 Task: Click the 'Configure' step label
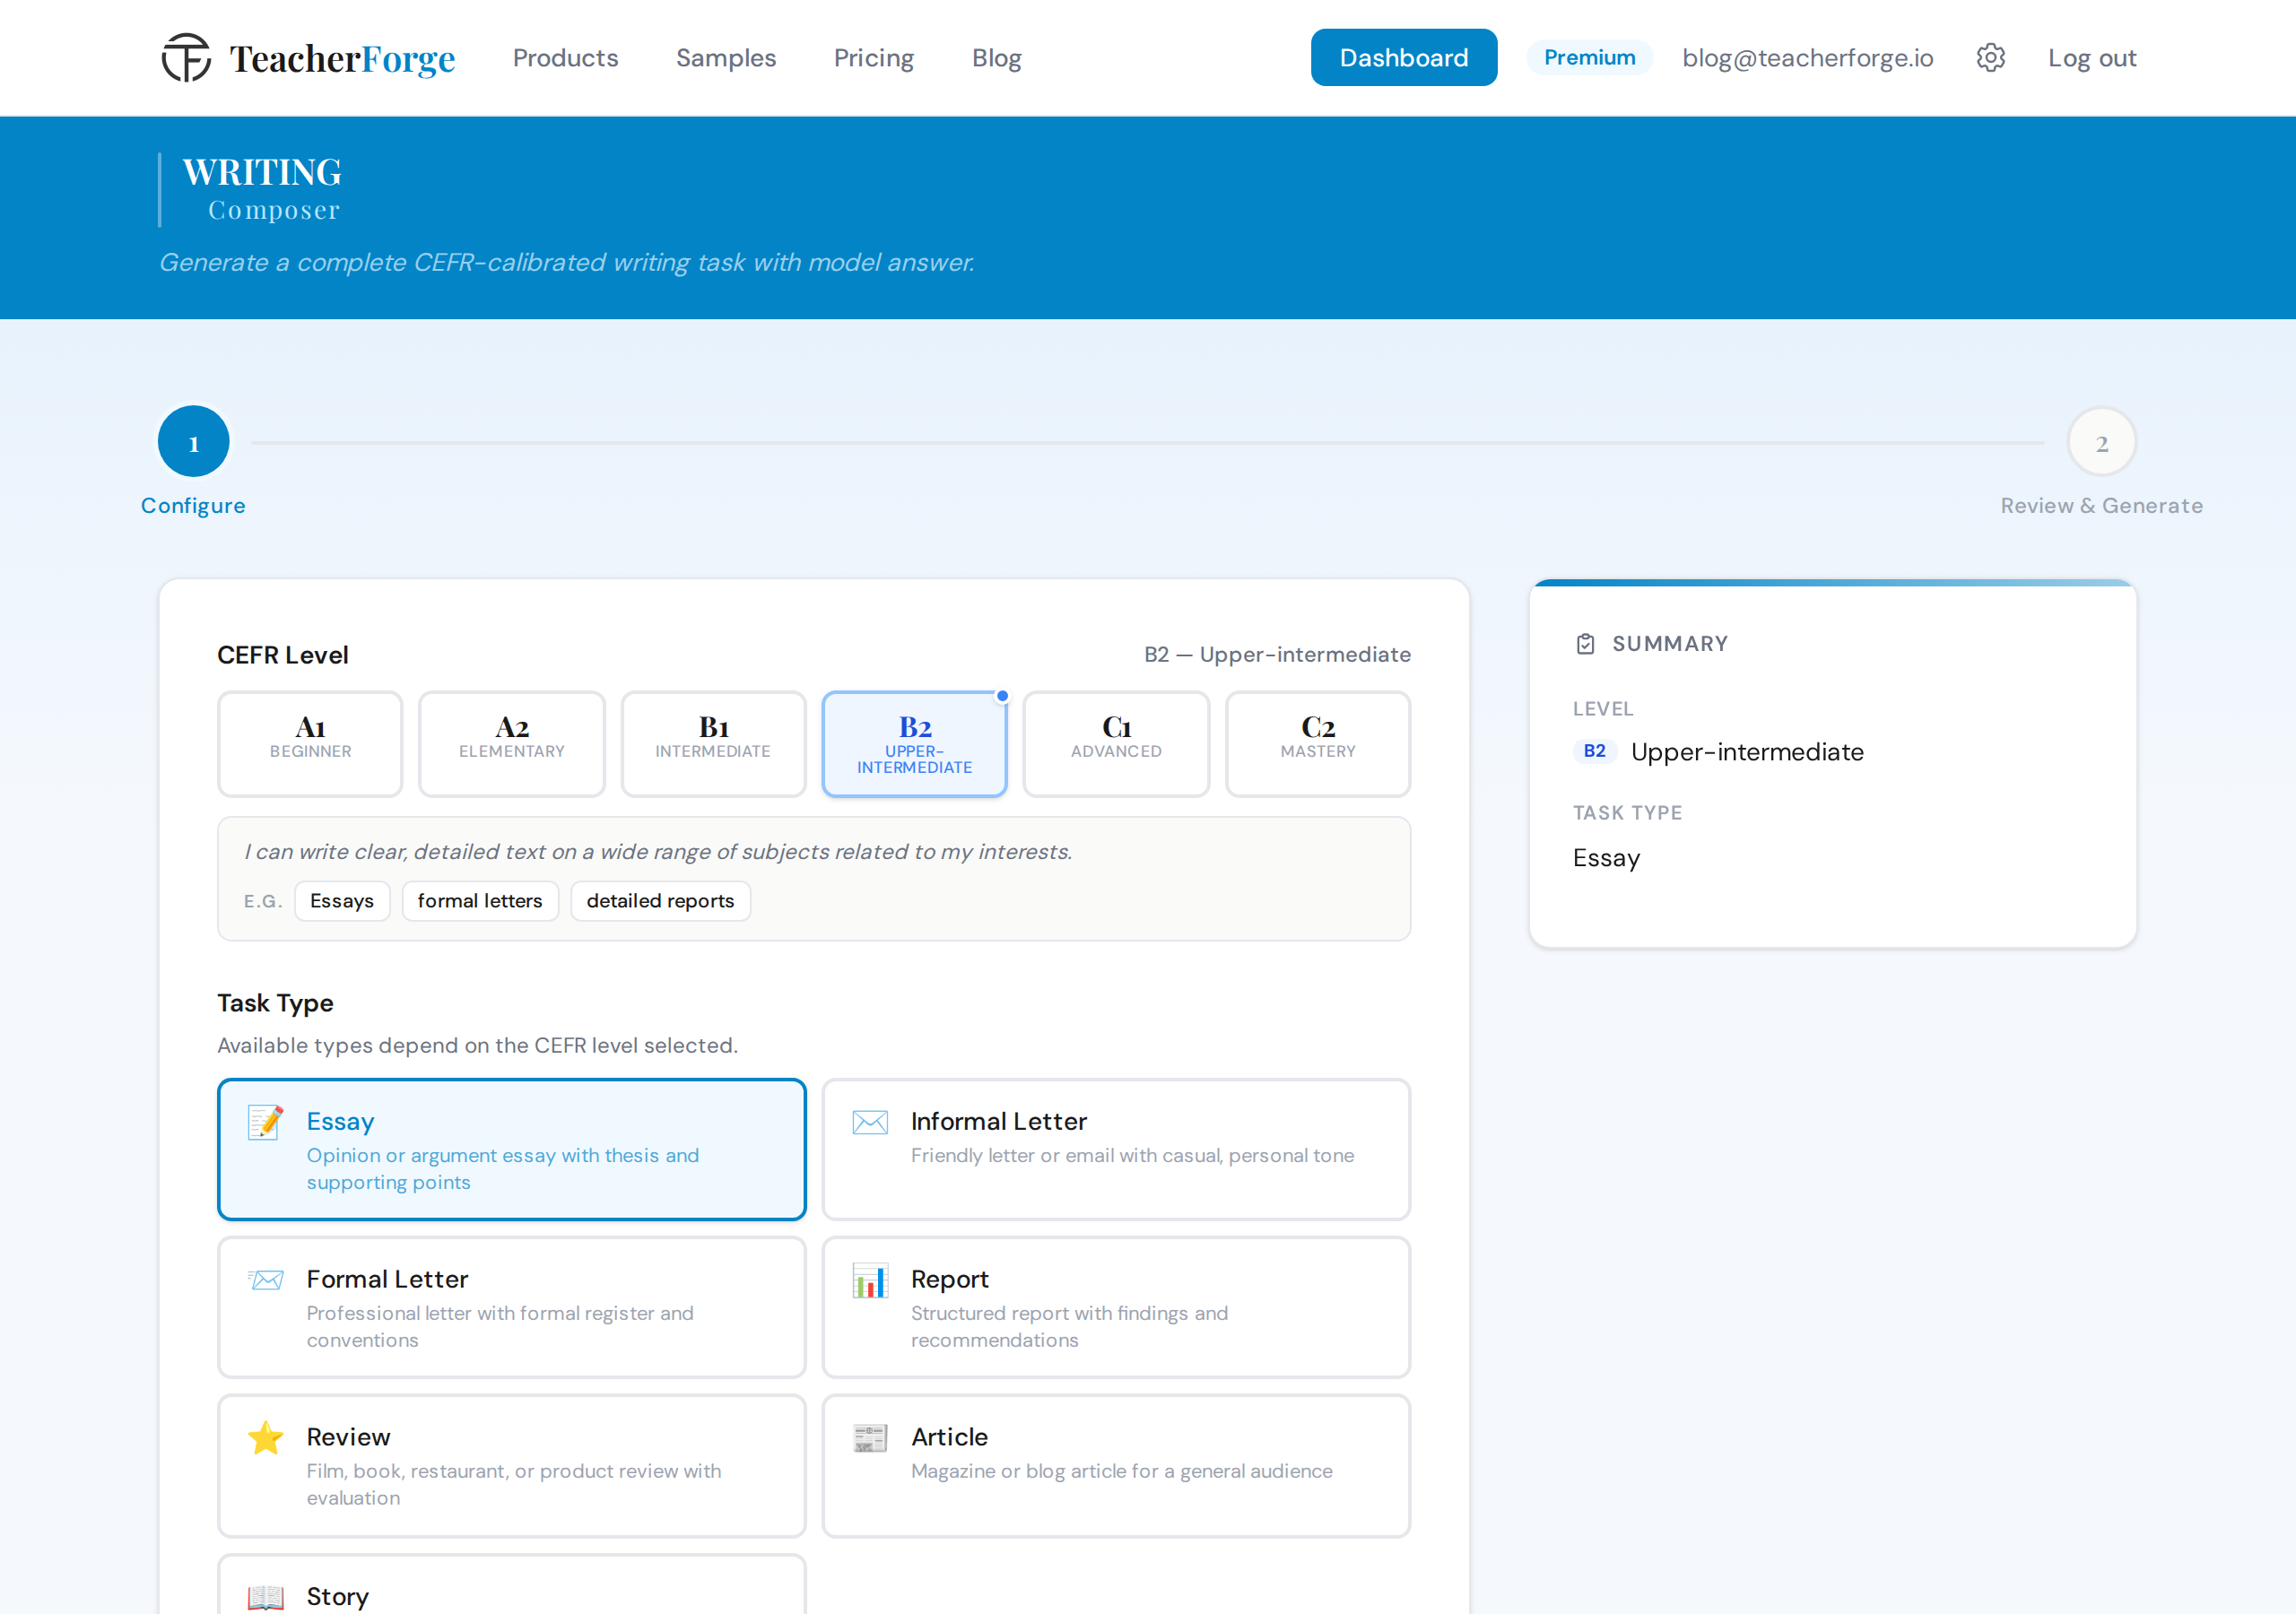point(193,506)
